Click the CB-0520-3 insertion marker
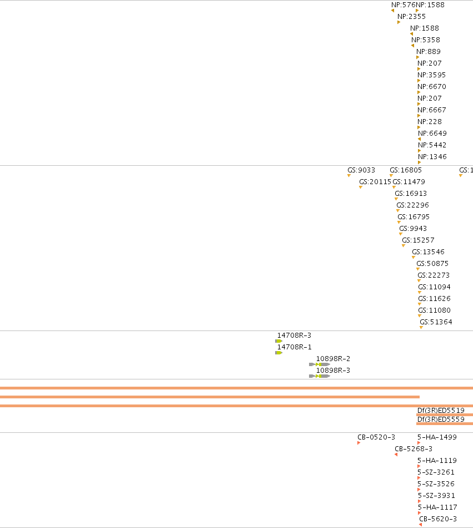The width and height of the screenshot is (473, 528). pos(359,443)
